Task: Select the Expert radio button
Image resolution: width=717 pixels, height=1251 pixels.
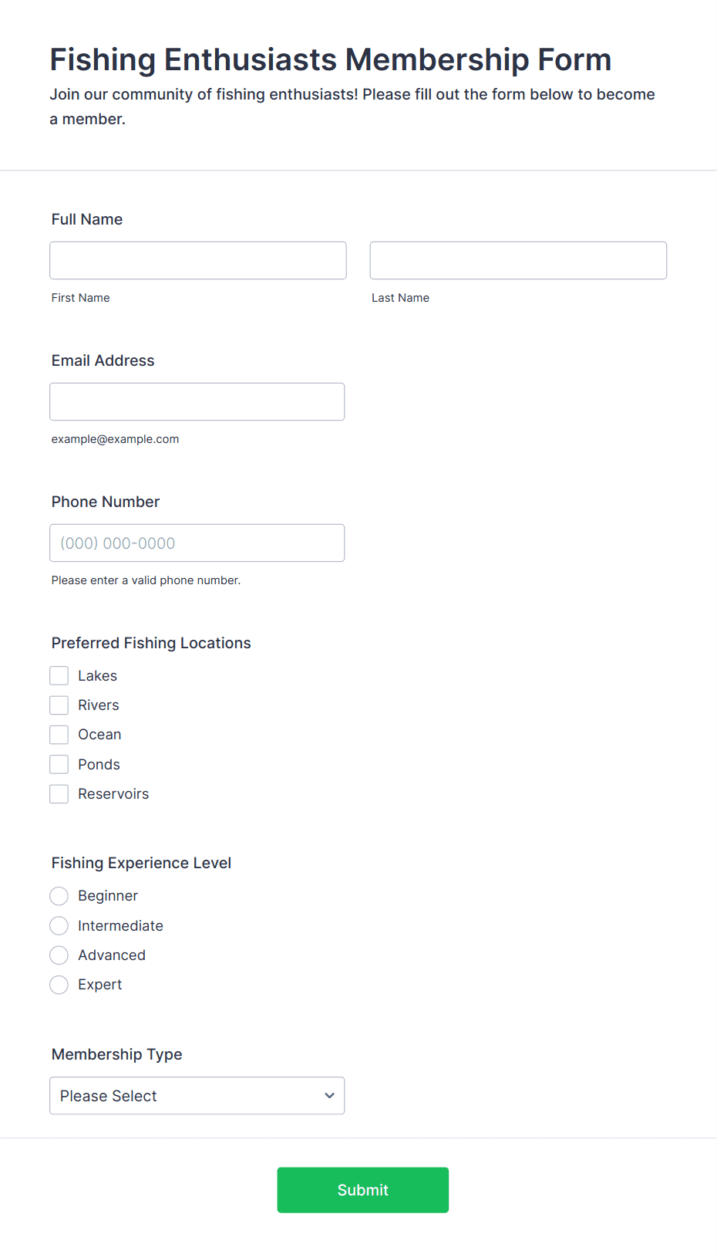Action: pos(59,985)
